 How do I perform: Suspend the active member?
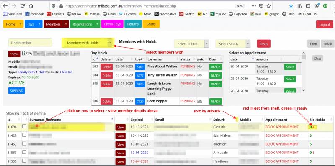(x=17, y=90)
